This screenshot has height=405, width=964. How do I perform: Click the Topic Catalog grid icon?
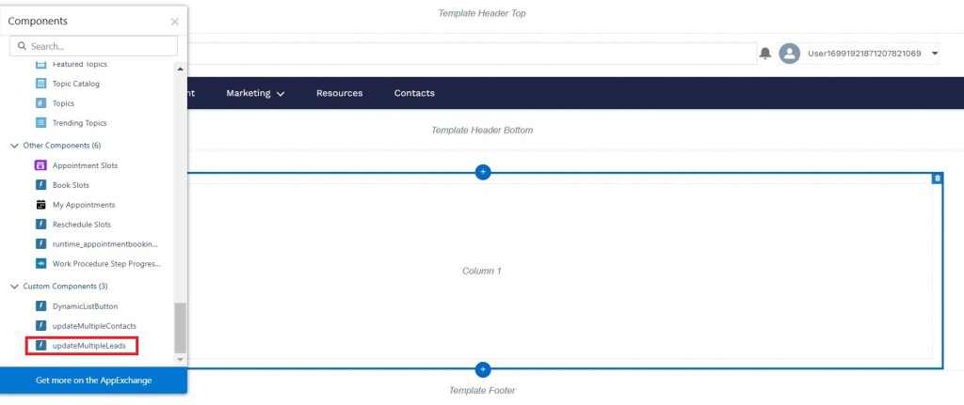point(41,84)
